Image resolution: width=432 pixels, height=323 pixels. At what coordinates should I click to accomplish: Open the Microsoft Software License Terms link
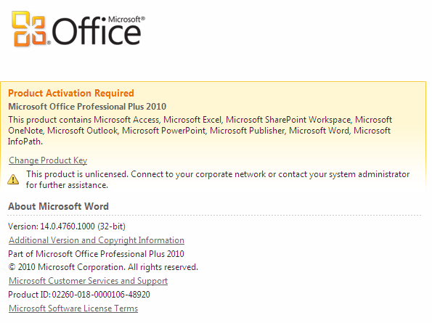click(x=73, y=308)
